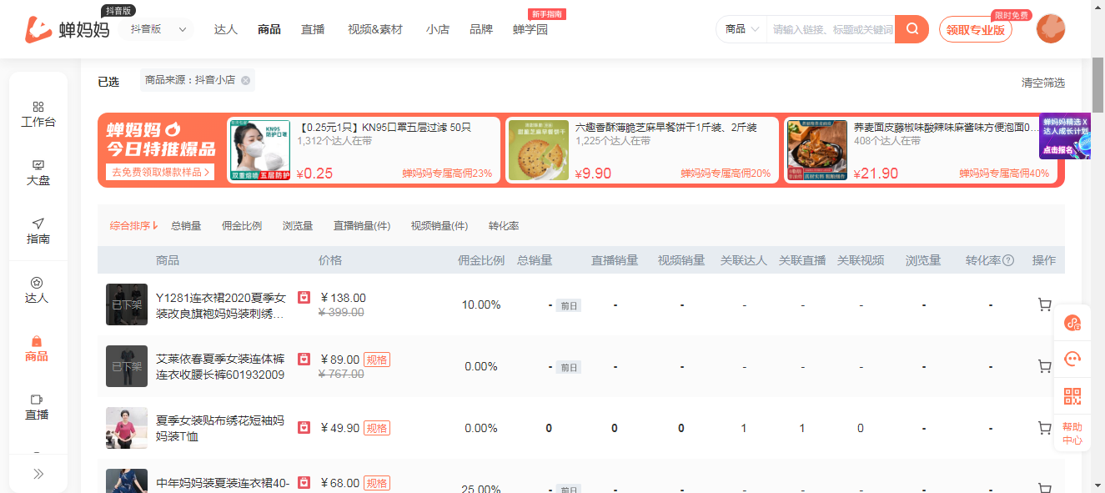Sort the list by 总销量
The image size is (1105, 493).
(x=186, y=226)
